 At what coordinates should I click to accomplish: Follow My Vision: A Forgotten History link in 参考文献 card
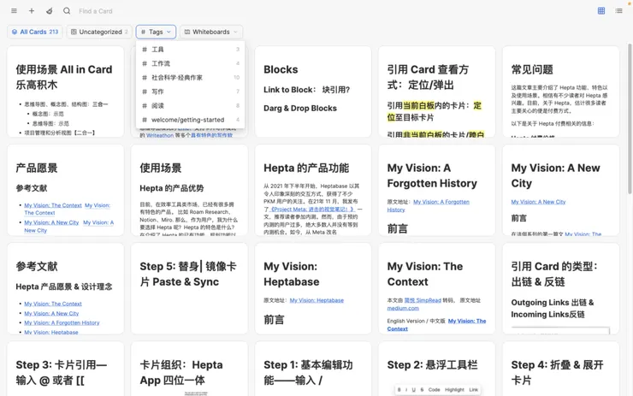62,323
